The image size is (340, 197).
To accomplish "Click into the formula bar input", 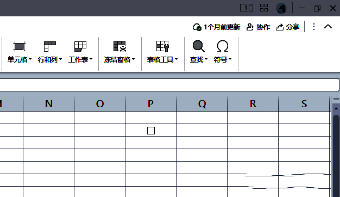I will [169, 85].
